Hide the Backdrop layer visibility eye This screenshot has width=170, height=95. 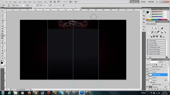point(147,87)
